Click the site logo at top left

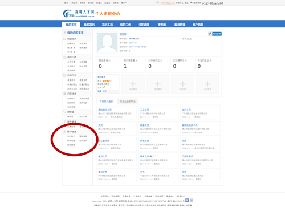pos(79,14)
